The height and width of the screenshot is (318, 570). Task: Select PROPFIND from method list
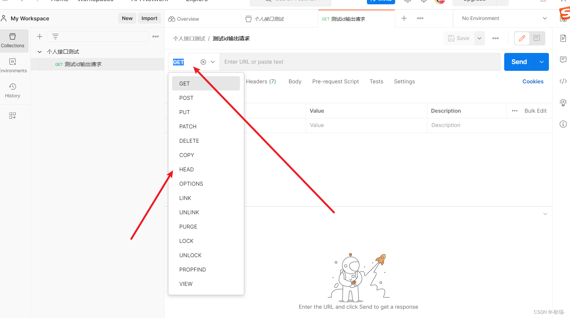[x=206, y=269]
